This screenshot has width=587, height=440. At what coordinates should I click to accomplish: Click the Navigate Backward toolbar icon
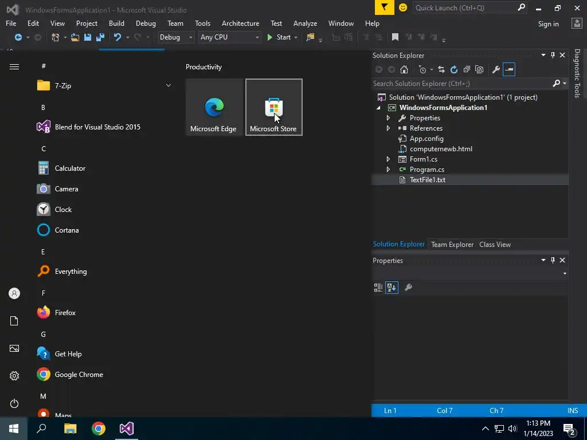18,37
